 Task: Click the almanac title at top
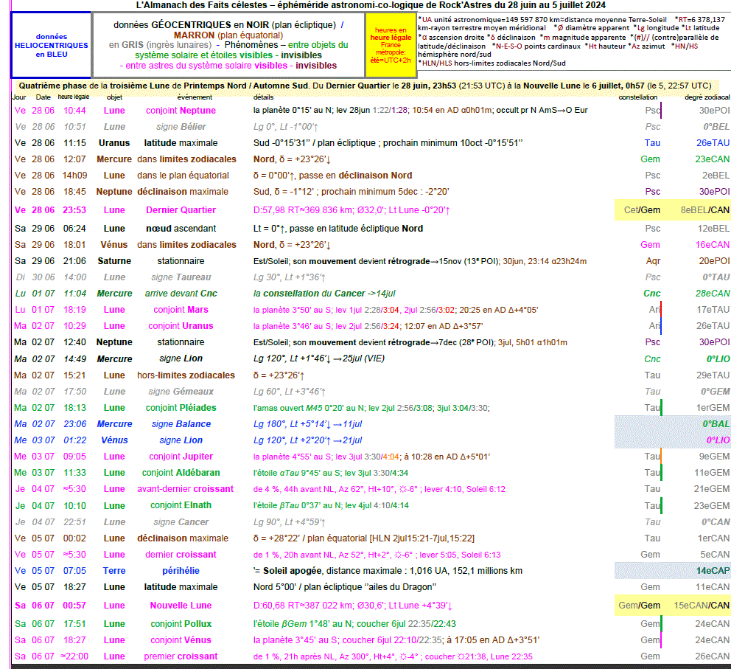(x=371, y=5)
